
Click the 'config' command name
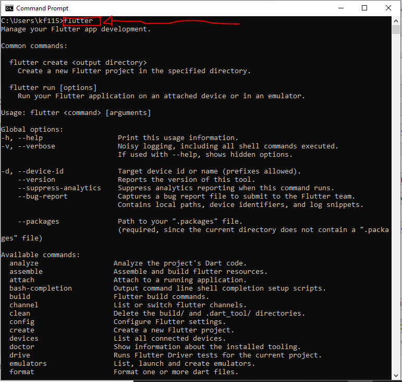(22, 322)
